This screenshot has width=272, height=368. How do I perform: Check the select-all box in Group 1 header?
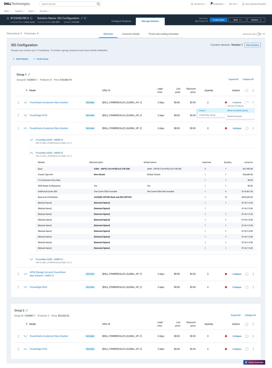tap(246, 90)
